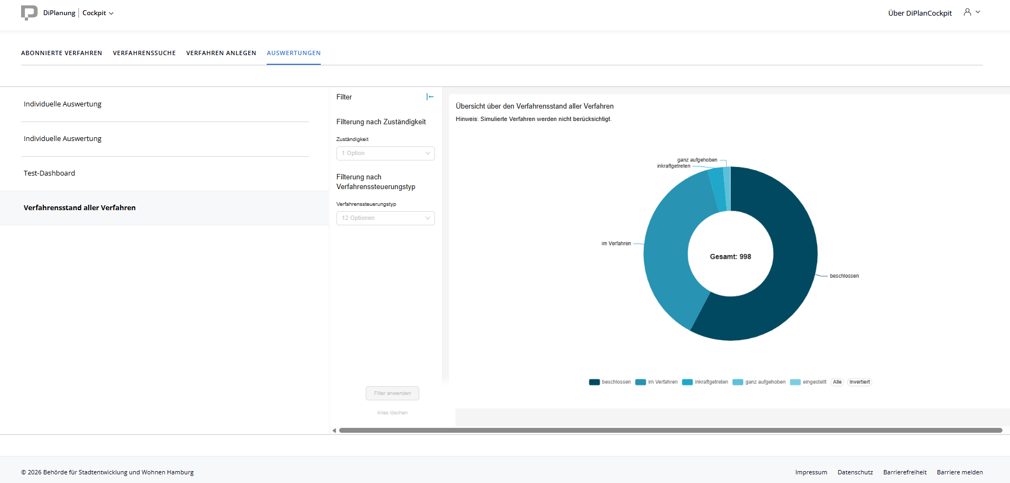Open the 'Über DiPlanCockpit' link
Screen dimensions: 1010x483
click(920, 13)
